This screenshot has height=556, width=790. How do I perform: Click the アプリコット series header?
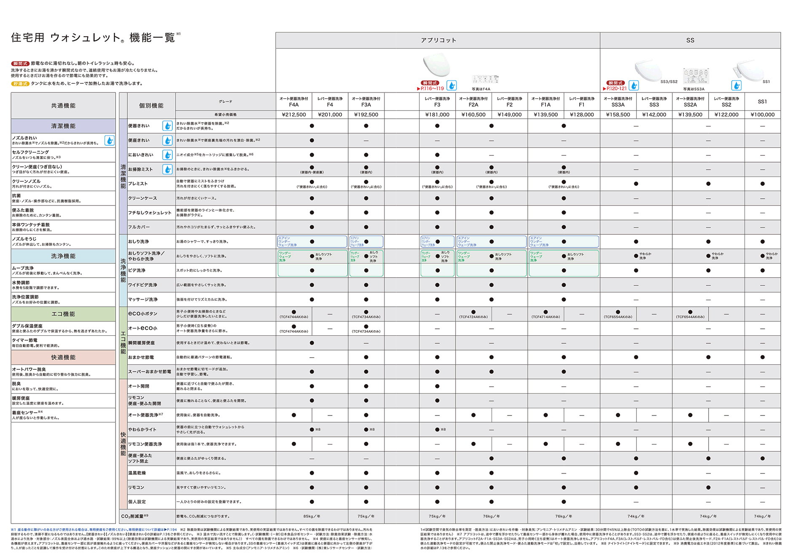438,40
